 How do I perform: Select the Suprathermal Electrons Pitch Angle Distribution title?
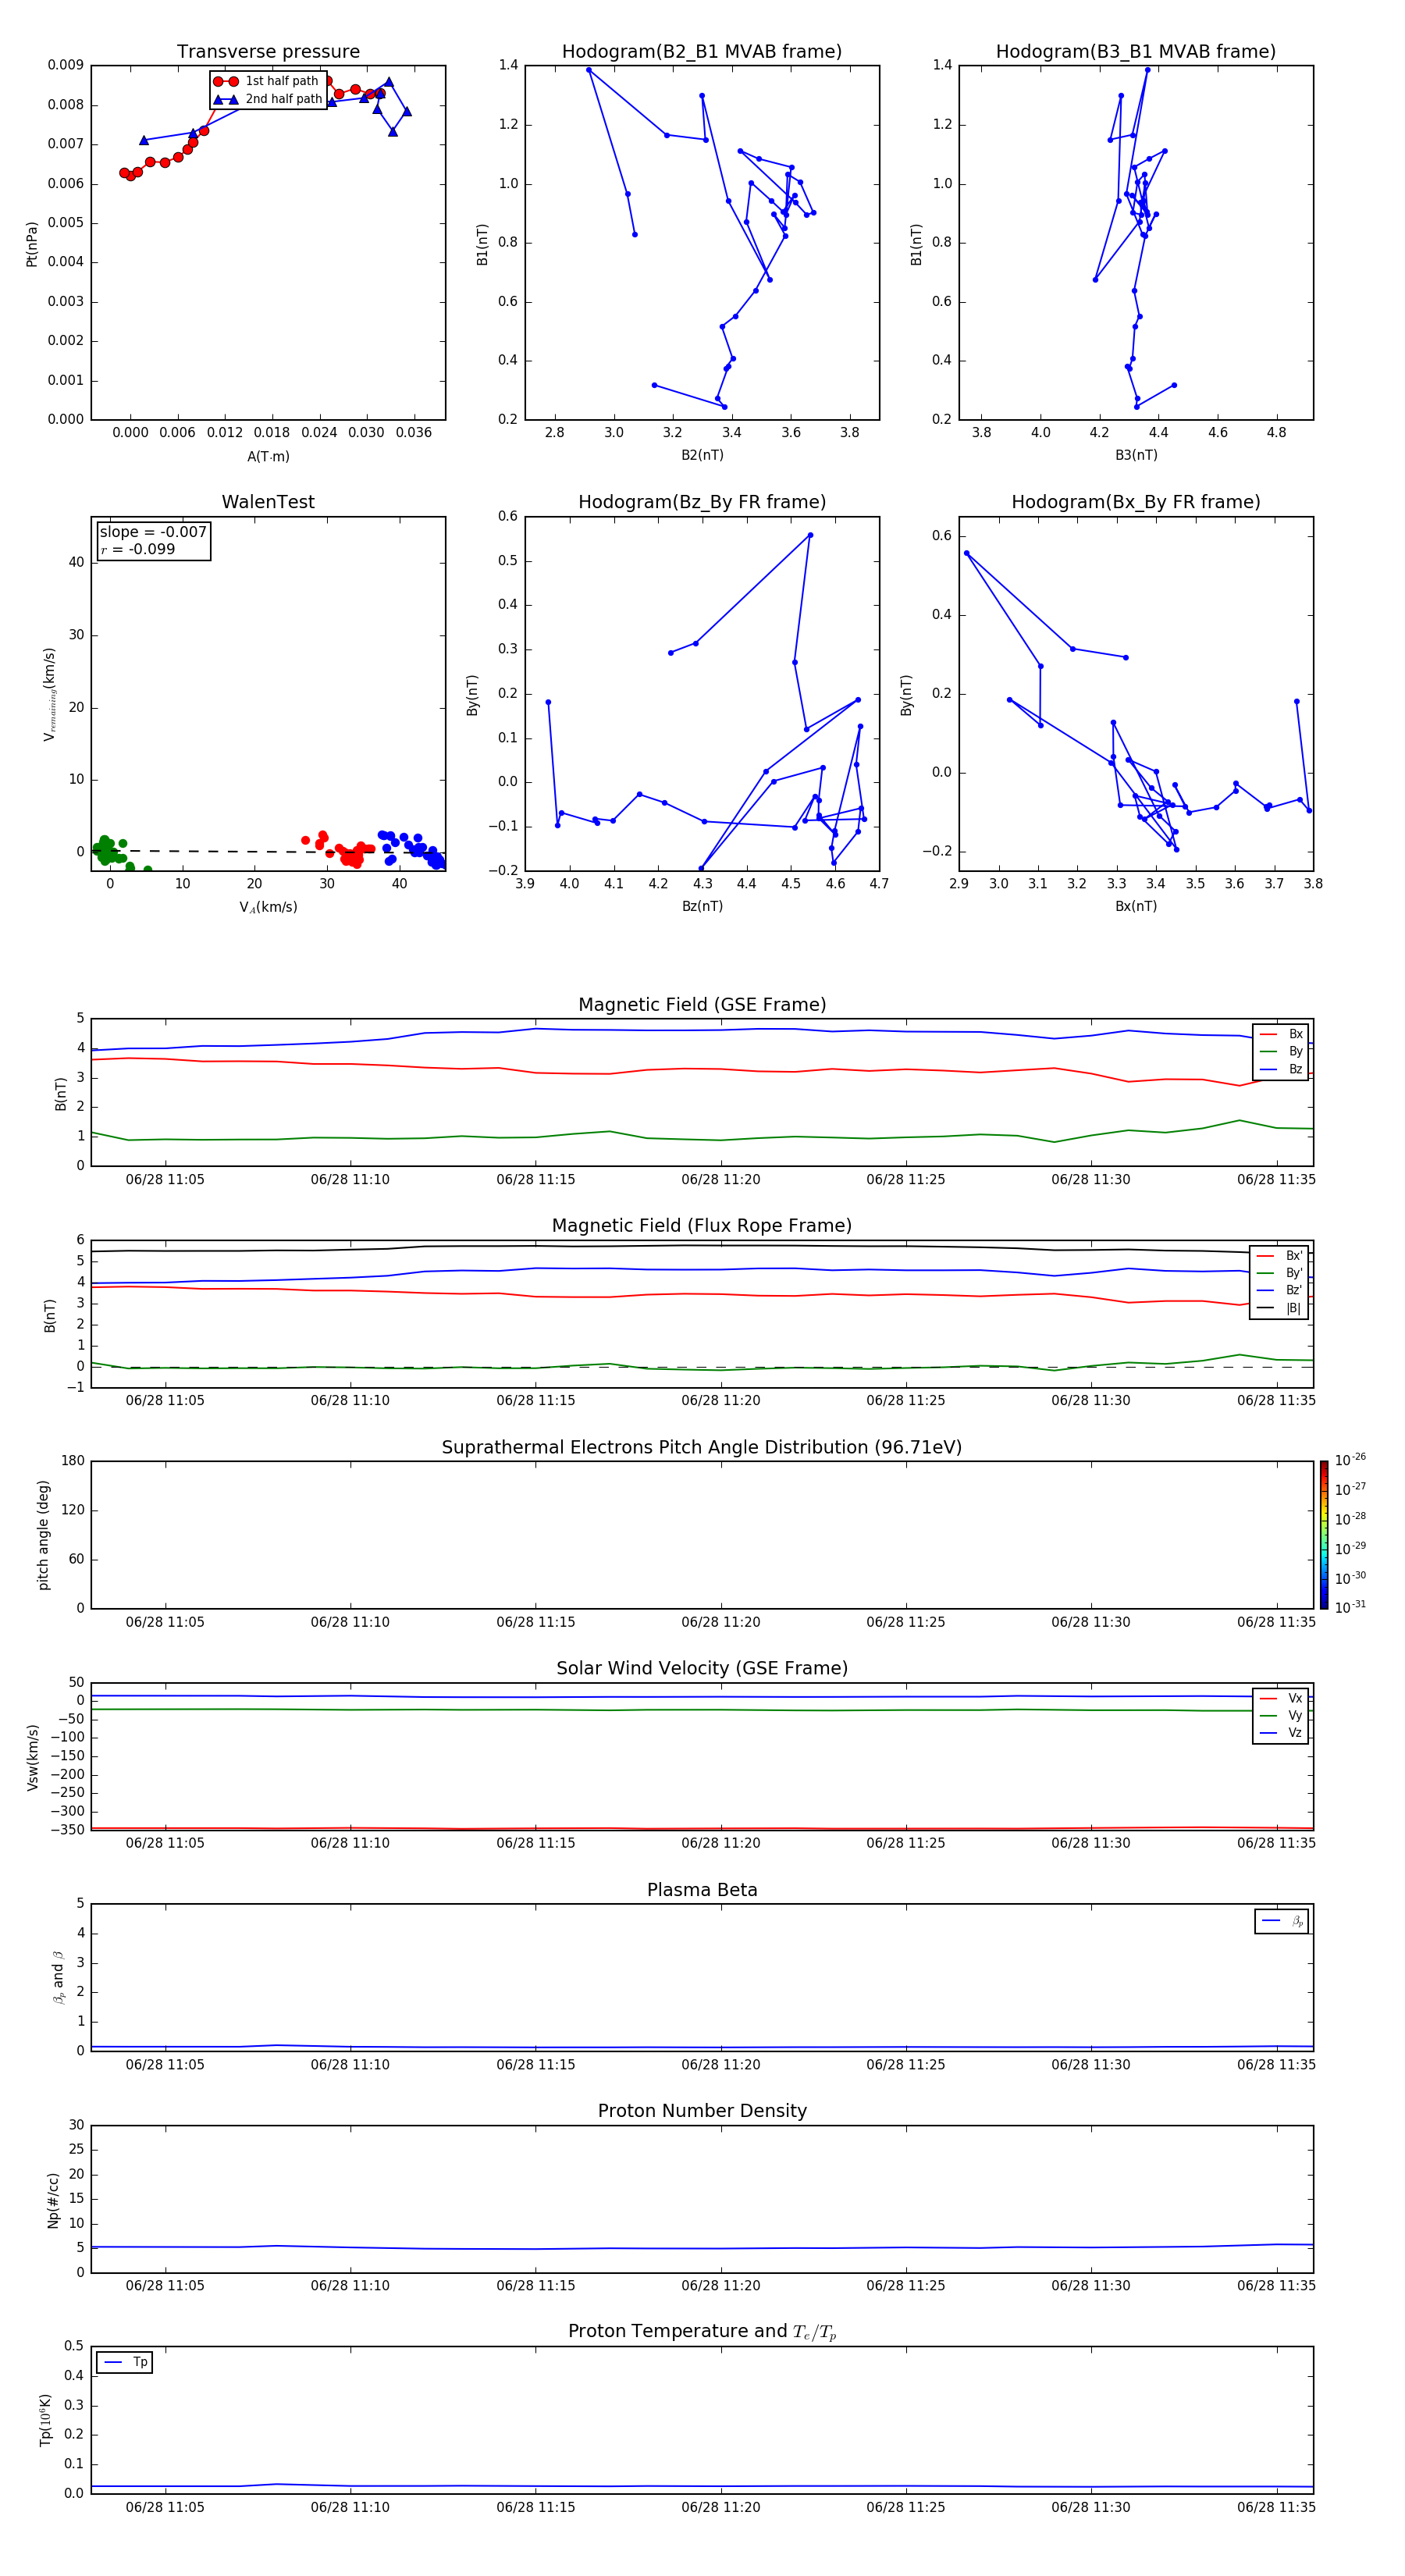point(702,1448)
